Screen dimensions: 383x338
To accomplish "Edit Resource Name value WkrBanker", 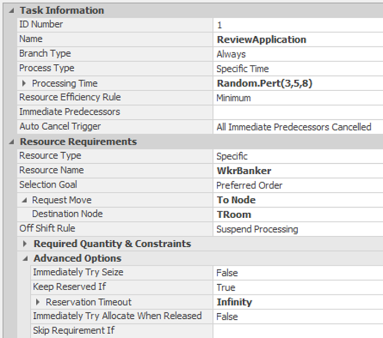I will 298,171.
